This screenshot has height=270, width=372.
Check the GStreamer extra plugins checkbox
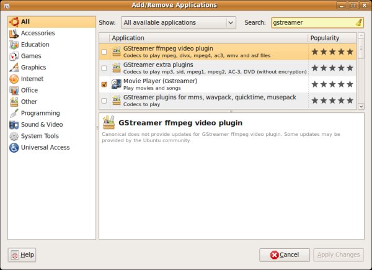(x=104, y=68)
